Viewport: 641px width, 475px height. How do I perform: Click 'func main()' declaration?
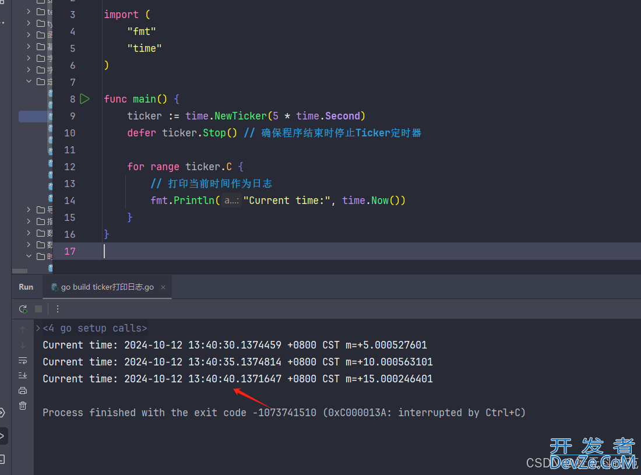tap(135, 99)
